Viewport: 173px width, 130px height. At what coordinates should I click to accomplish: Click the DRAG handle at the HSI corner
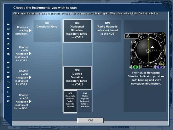pos(164,34)
